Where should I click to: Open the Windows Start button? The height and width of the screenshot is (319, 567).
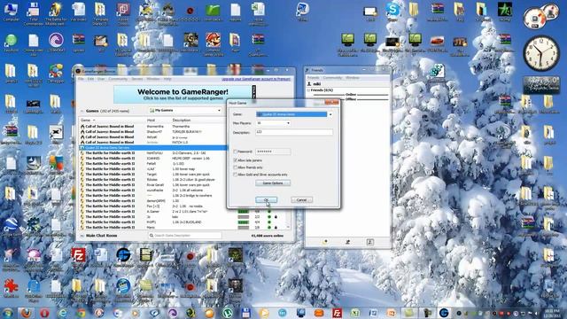[x=8, y=313]
